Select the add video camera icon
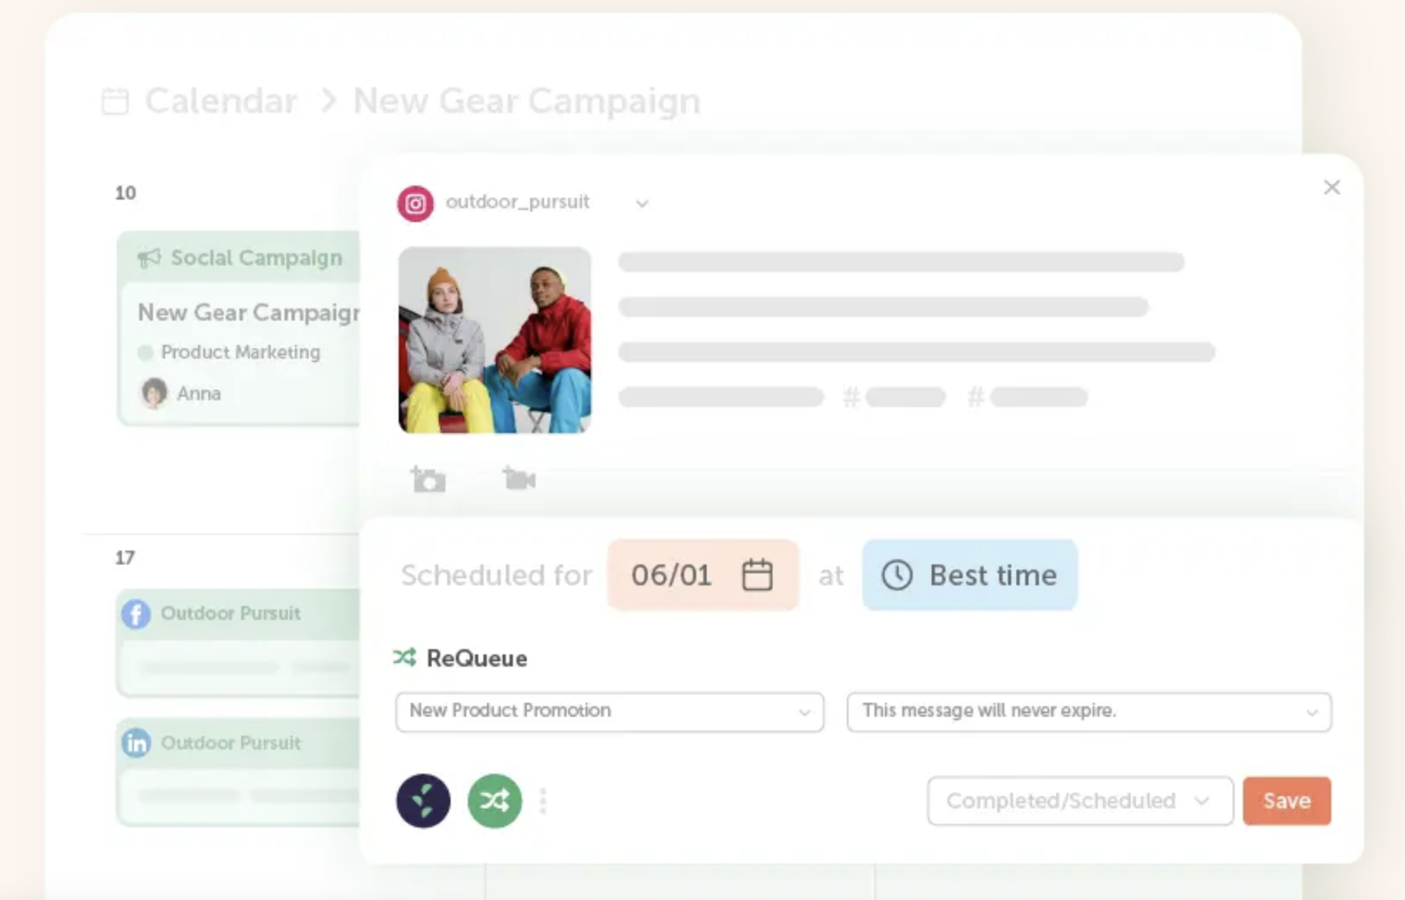The height and width of the screenshot is (900, 1405). click(x=519, y=479)
